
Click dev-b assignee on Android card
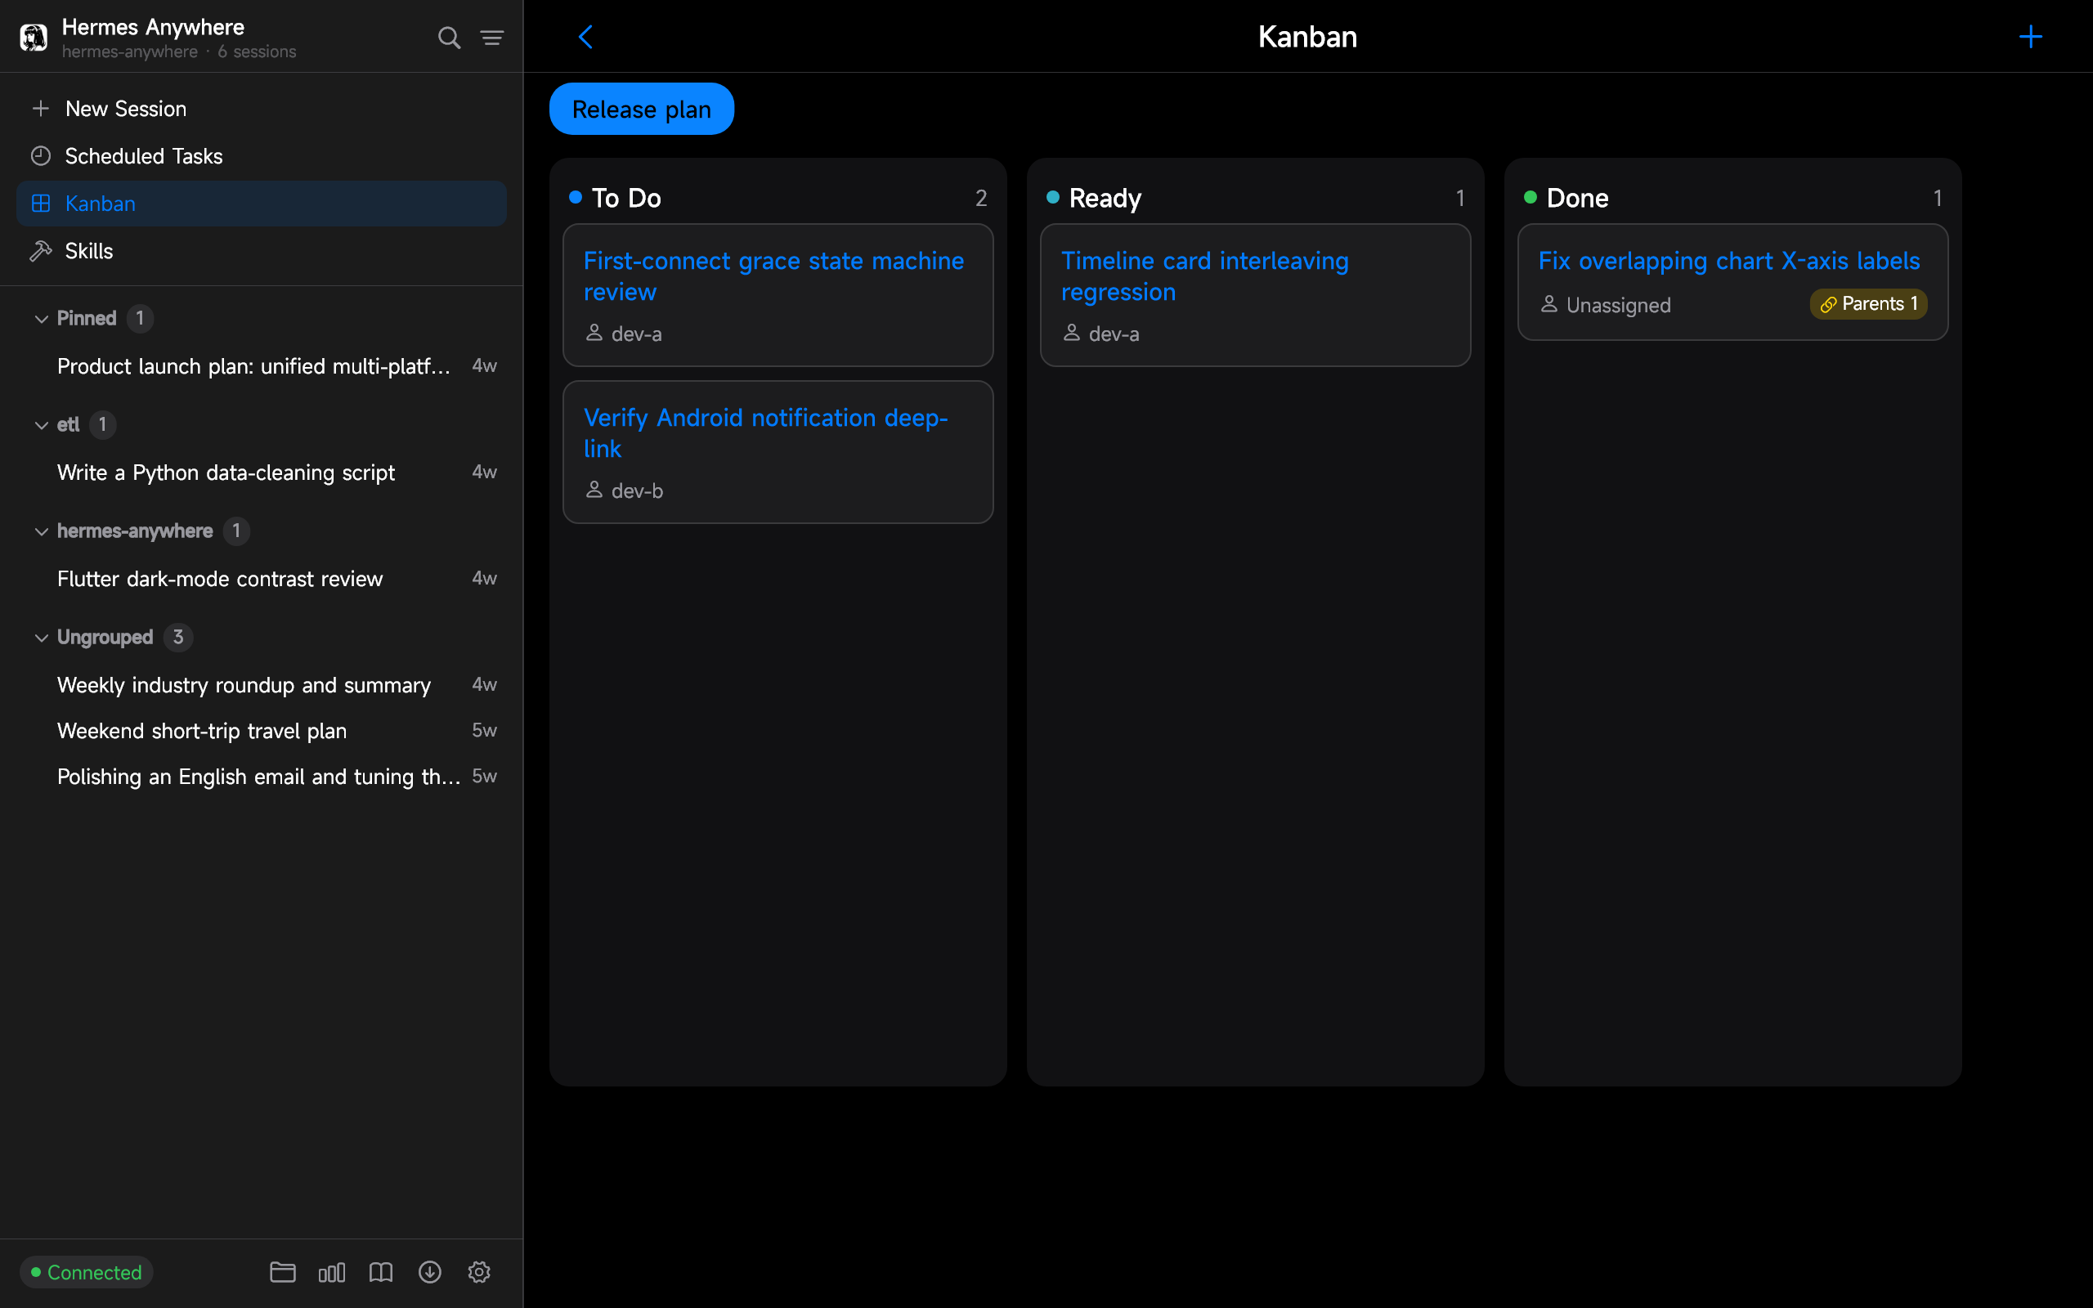625,490
